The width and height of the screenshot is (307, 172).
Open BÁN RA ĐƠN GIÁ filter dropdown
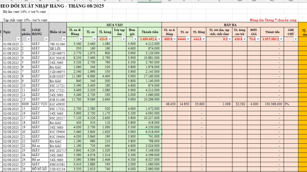[x=258, y=39]
